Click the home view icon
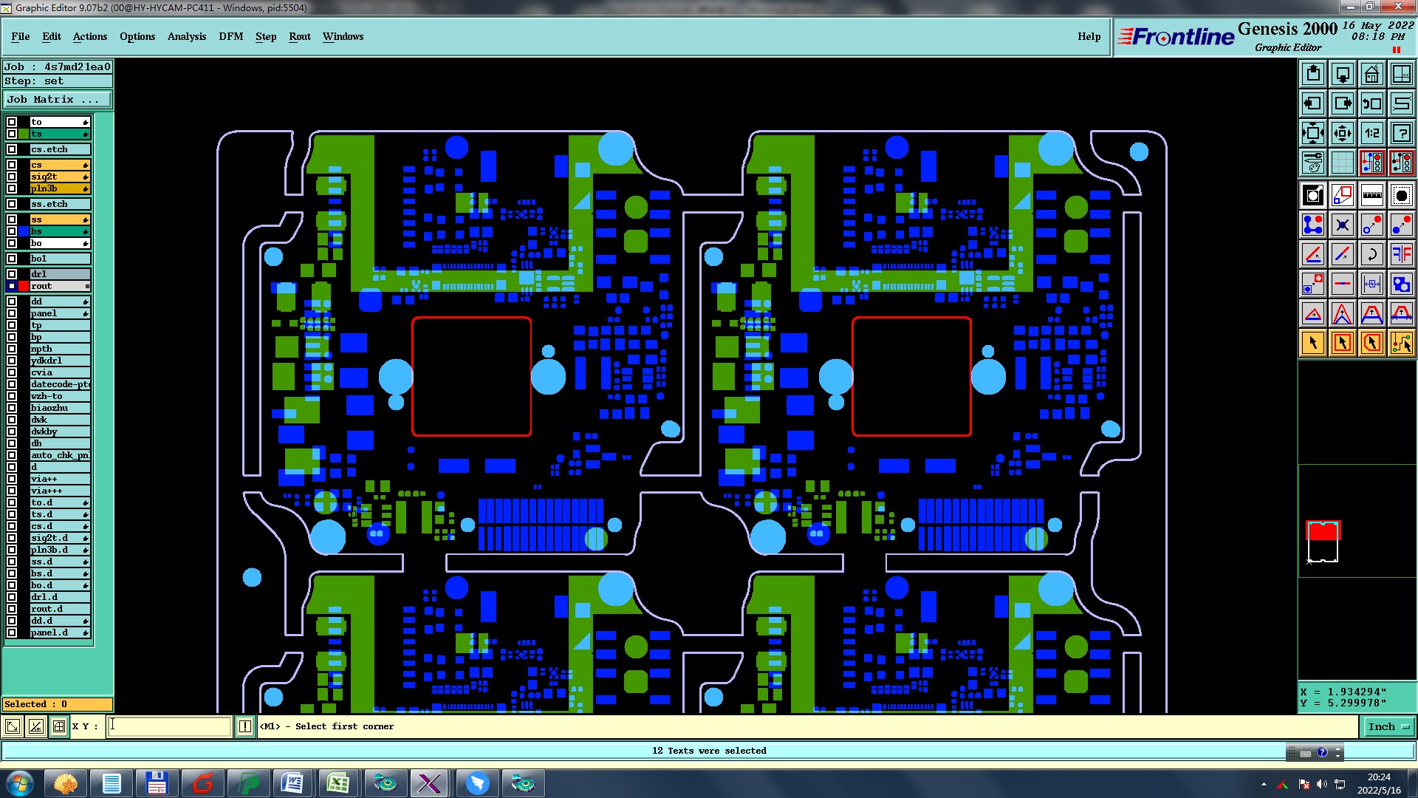This screenshot has height=798, width=1418. pyautogui.click(x=1372, y=74)
